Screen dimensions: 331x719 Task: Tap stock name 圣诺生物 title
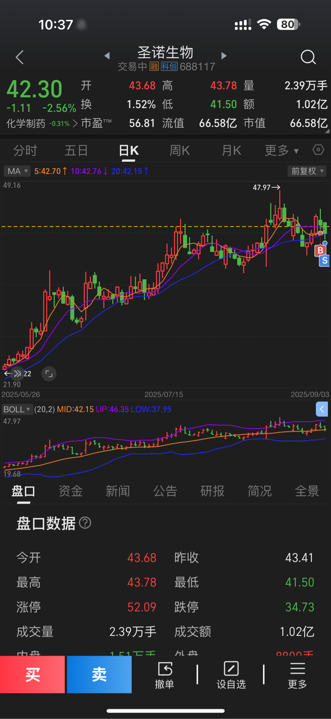click(165, 53)
